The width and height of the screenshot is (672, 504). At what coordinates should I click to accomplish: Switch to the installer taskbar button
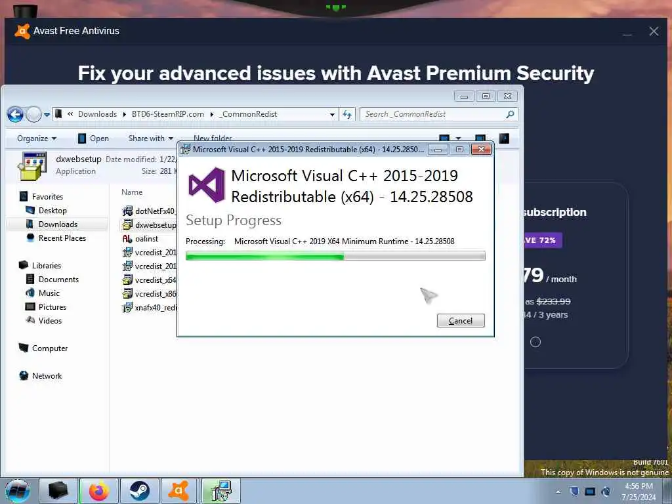coord(220,491)
